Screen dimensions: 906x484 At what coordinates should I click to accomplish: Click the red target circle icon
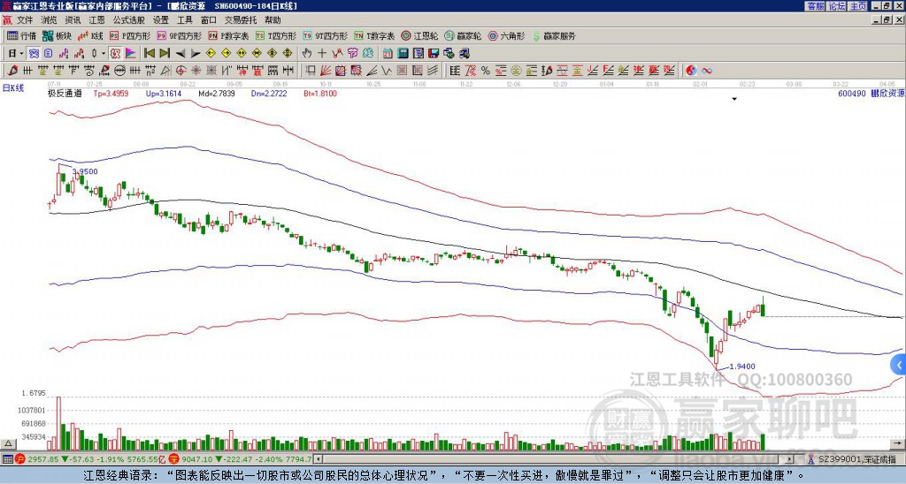point(180,71)
